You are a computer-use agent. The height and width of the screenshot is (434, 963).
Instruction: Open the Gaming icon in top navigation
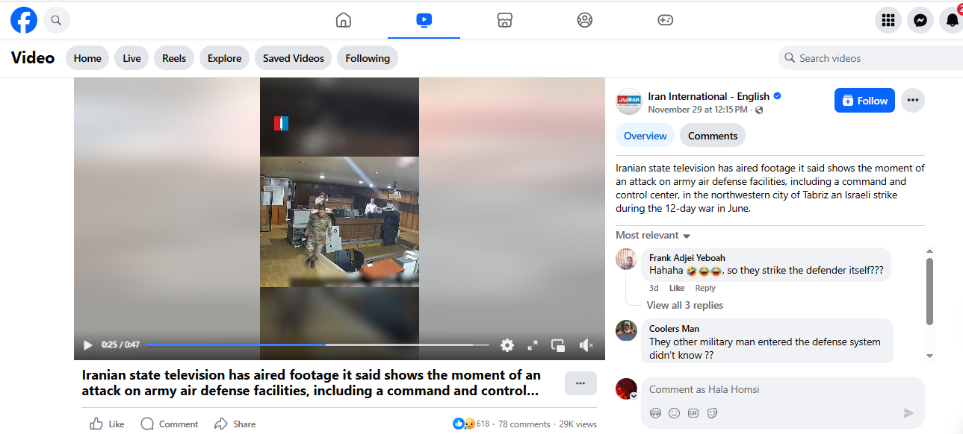tap(665, 20)
